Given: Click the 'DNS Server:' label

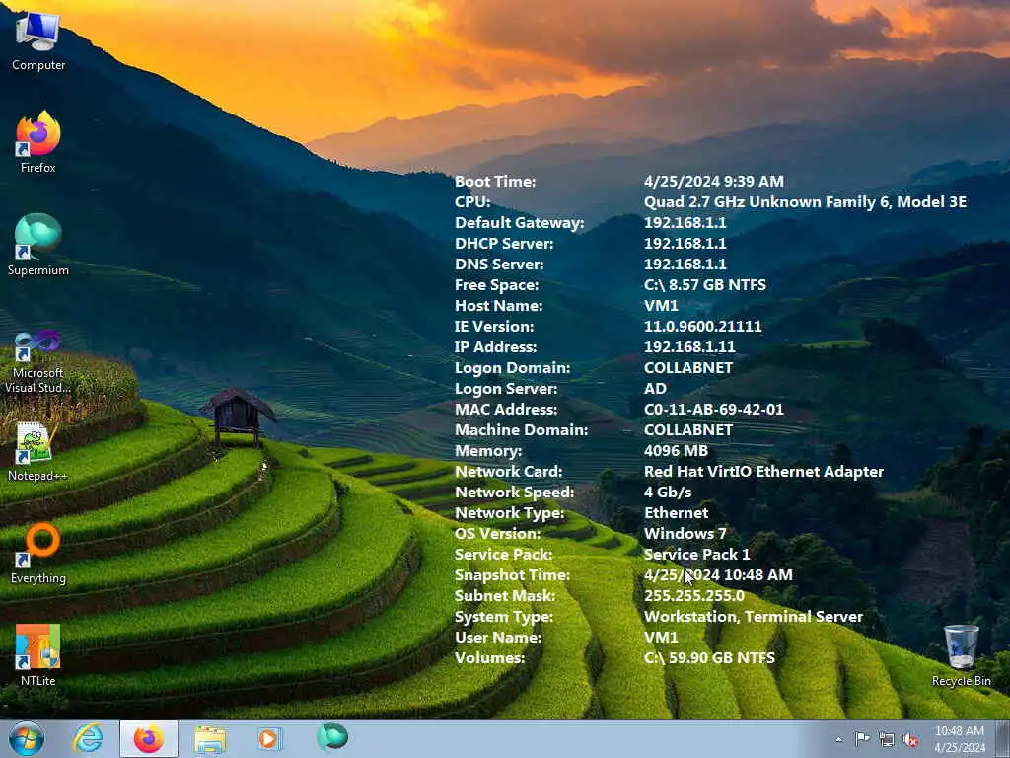Looking at the screenshot, I should [x=498, y=265].
